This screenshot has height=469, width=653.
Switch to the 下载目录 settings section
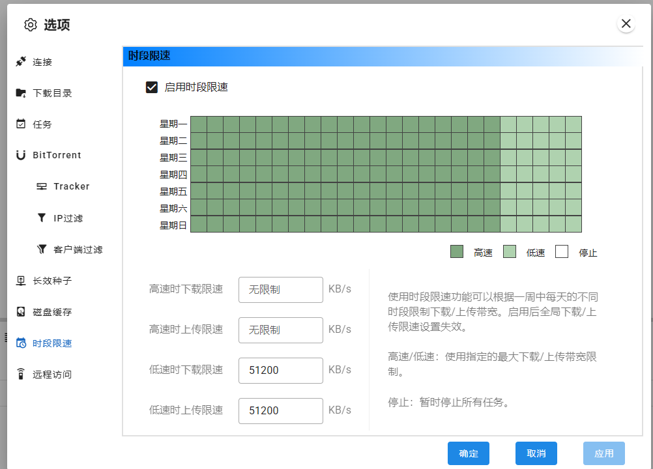52,93
